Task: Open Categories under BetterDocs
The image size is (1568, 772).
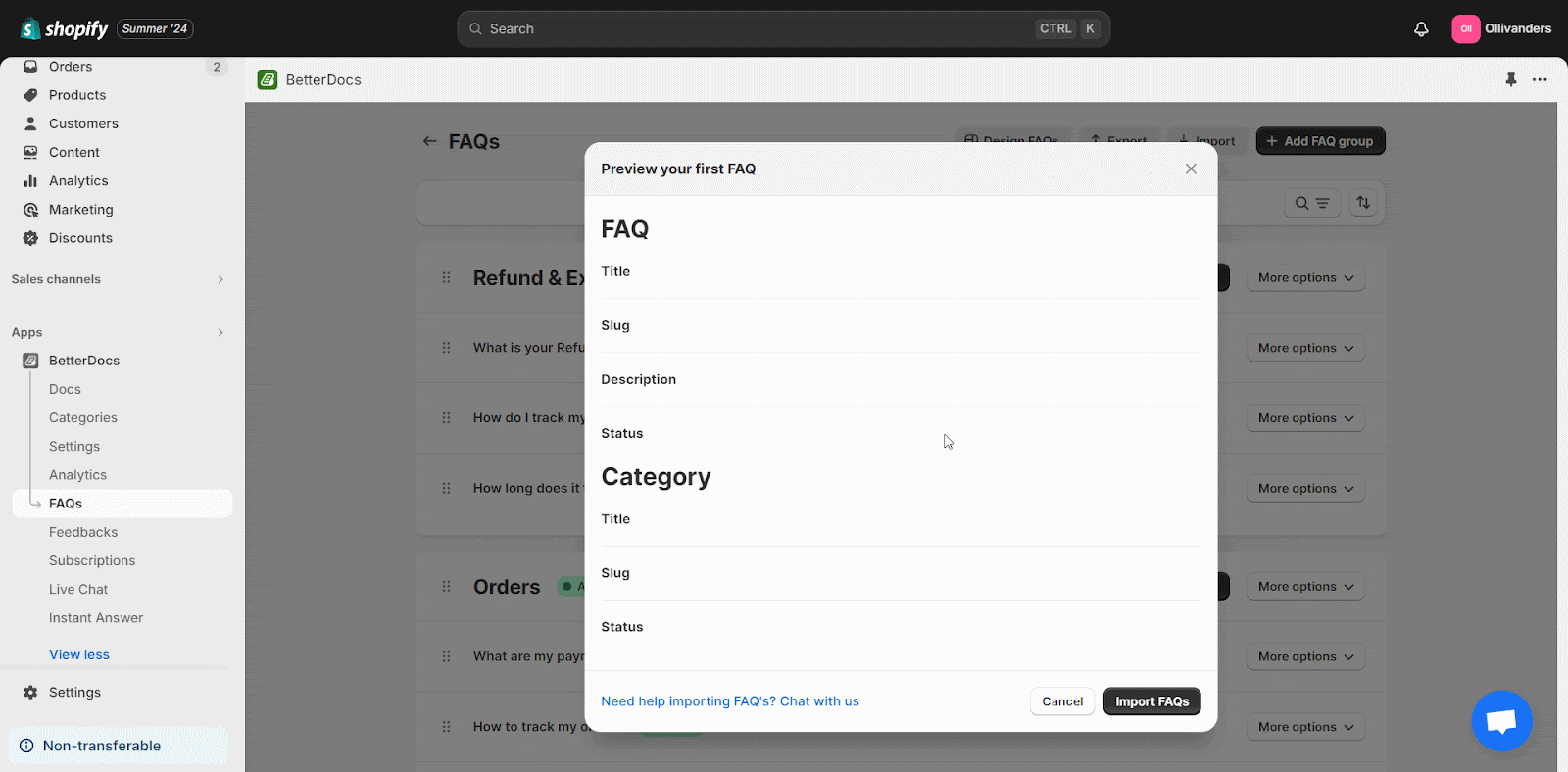Action: (83, 417)
